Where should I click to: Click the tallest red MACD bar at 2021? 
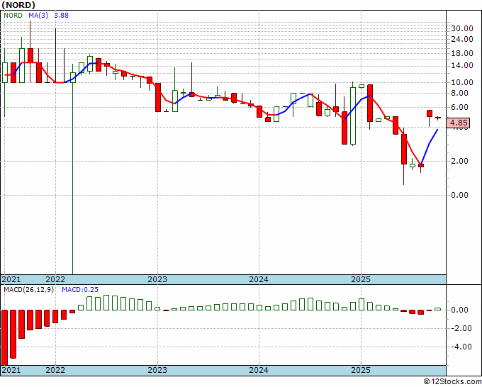pyautogui.click(x=5, y=337)
